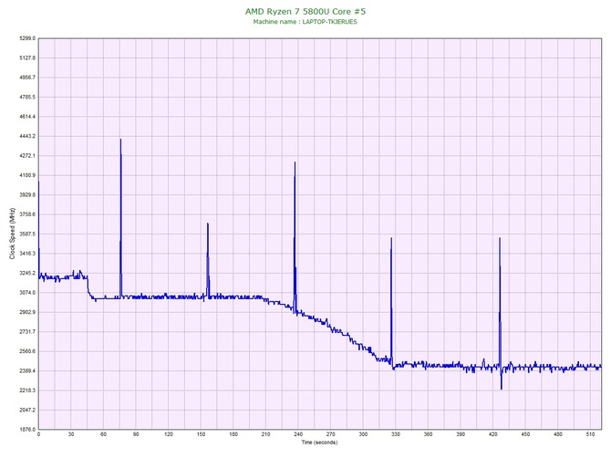The height and width of the screenshot is (458, 611).
Task: Click the y-axis value 2731.7
Action: [x=27, y=332]
